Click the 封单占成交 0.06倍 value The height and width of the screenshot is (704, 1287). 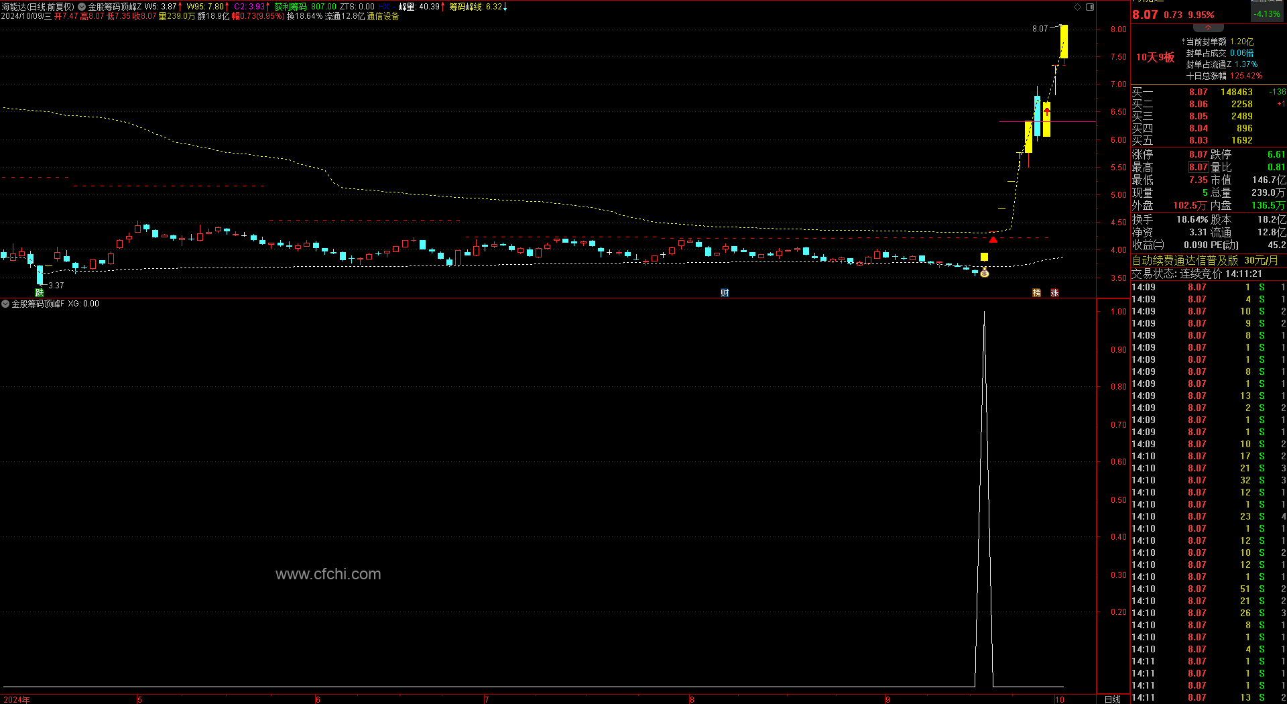(1241, 53)
